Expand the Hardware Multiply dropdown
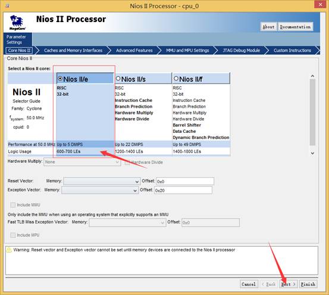329x295 pixels. click(x=82, y=162)
